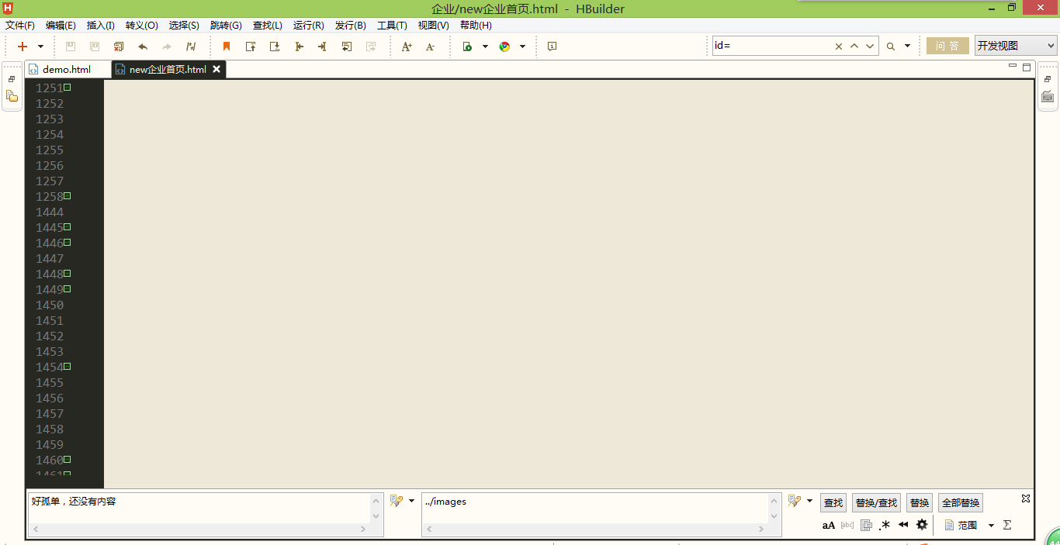Toggle code fold marker at line 1449
Viewport: 1060px width, 545px height.
[x=68, y=288]
